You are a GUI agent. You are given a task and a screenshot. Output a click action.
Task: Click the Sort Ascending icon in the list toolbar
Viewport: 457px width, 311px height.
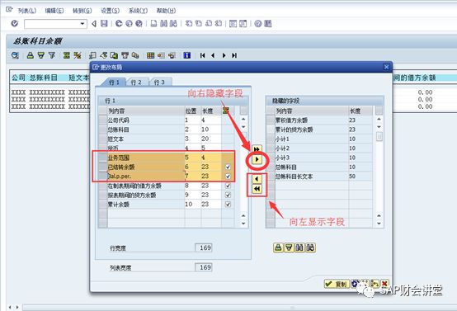point(31,55)
